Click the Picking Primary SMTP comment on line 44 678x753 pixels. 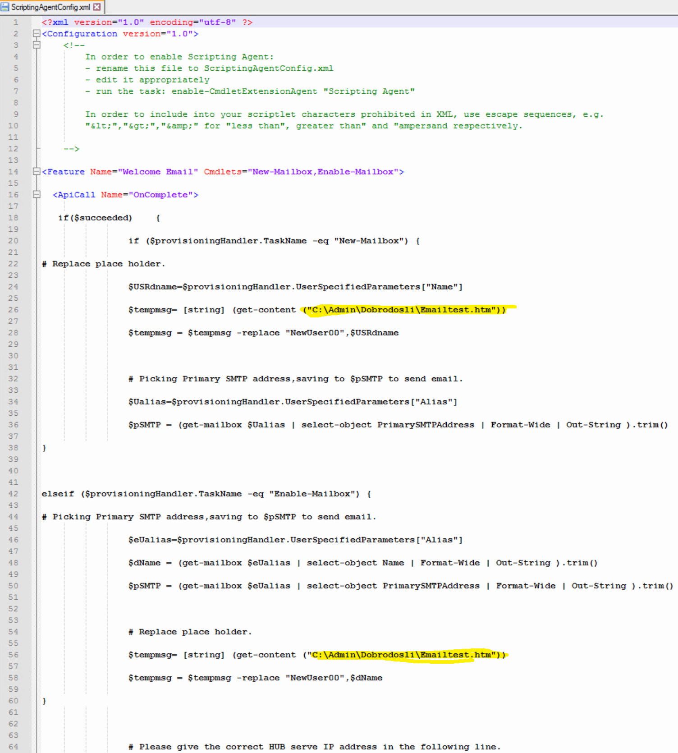point(209,517)
